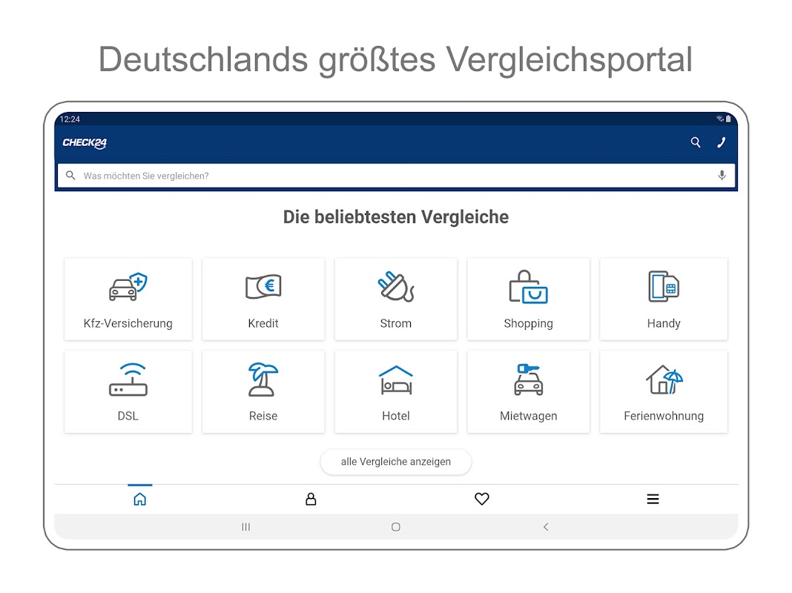Open the account profile tab
Viewport: 792px width, 593px height.
311,500
